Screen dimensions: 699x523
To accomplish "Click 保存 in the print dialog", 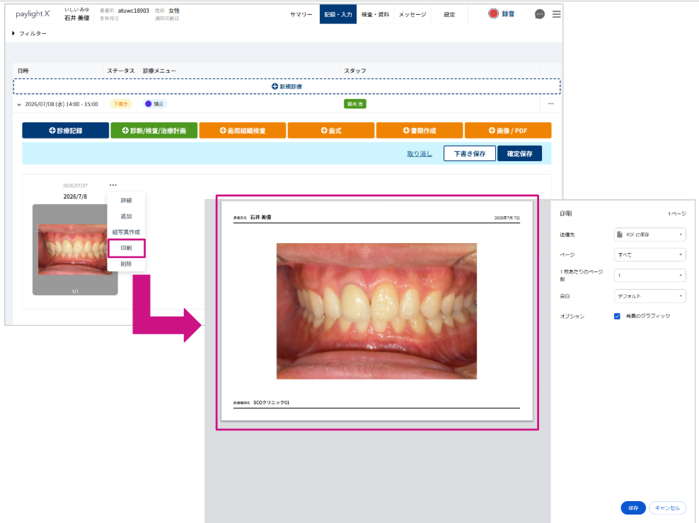I will click(x=633, y=508).
